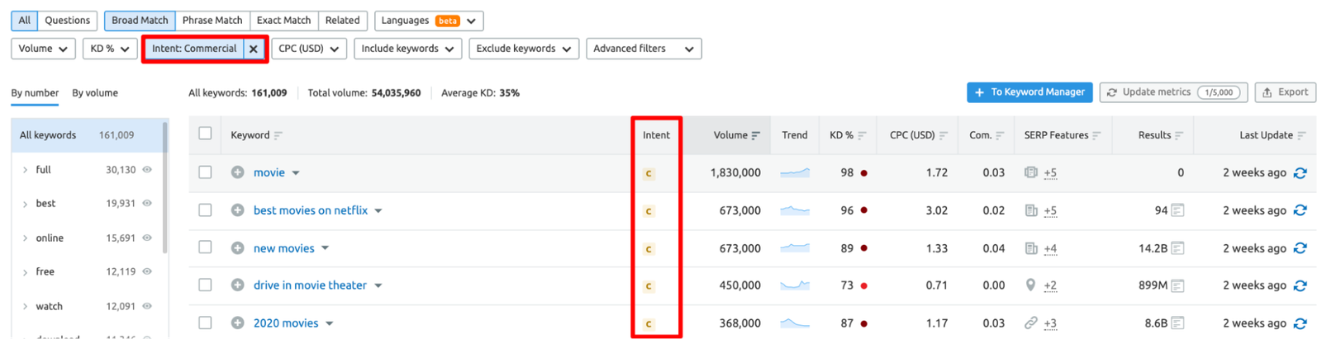Toggle eye icon for the 'full' keyword group
The height and width of the screenshot is (339, 1322).
(147, 170)
